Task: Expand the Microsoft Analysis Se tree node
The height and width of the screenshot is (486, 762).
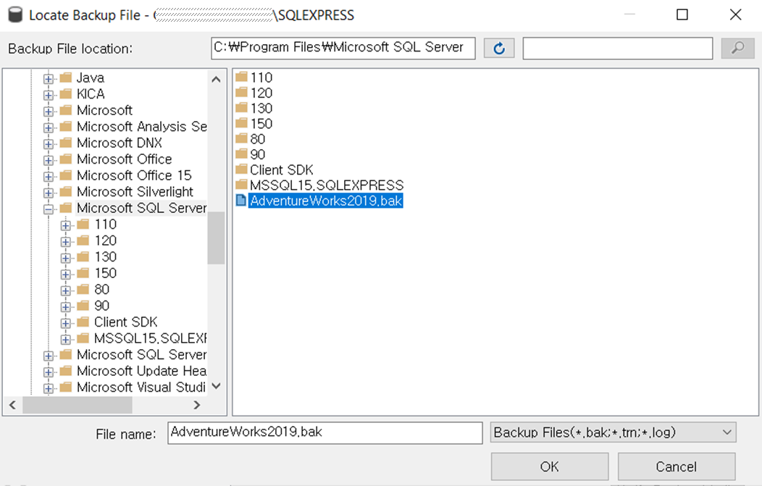Action: (48, 127)
